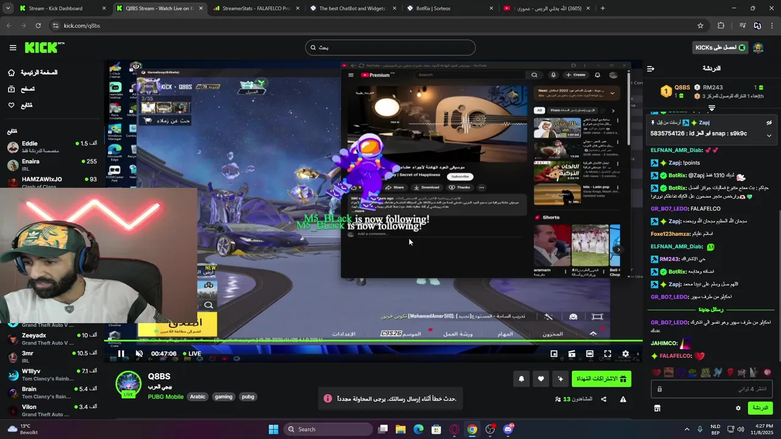
Task: Click the green chat send button
Action: pyautogui.click(x=760, y=408)
